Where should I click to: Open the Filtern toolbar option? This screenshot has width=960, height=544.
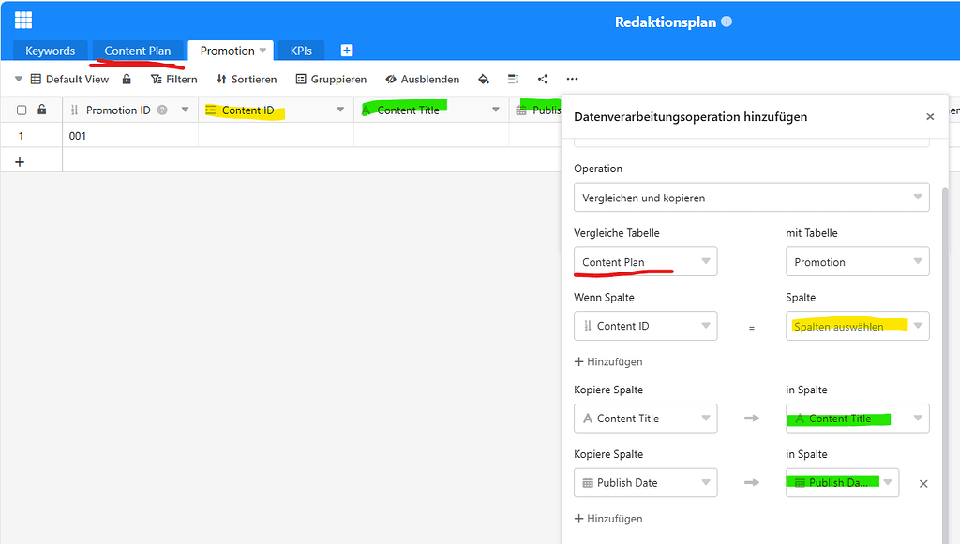tap(174, 79)
